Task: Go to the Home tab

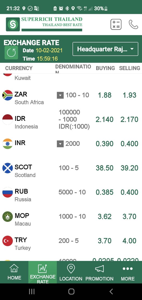Action: click(x=14, y=272)
